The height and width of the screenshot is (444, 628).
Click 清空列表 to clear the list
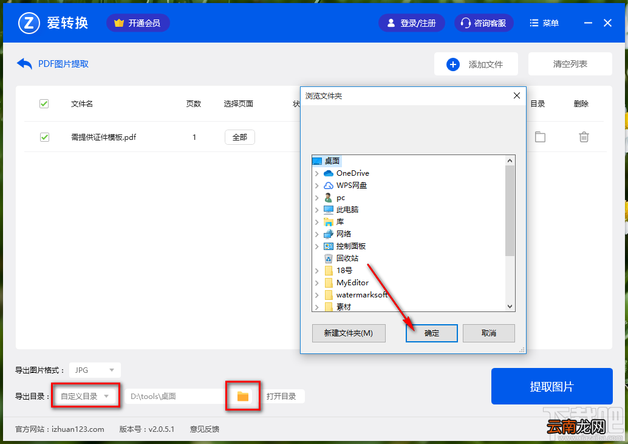pos(570,64)
